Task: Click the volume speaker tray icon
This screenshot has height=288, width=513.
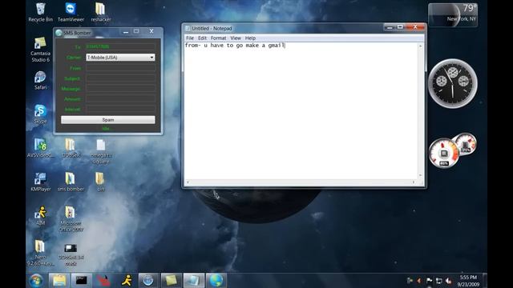Action: pyautogui.click(x=449, y=281)
